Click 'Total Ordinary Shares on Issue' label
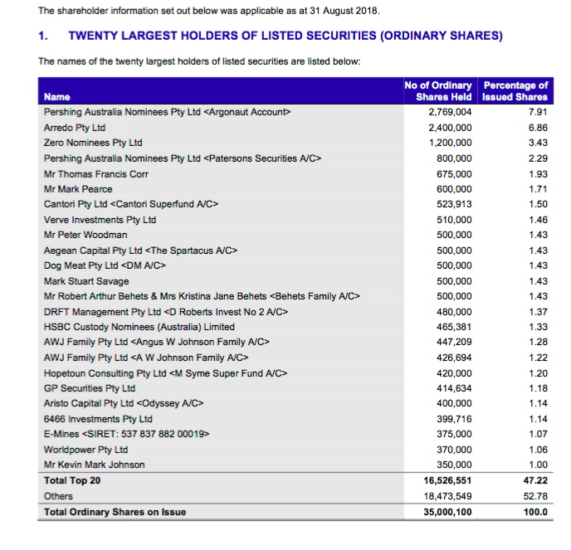The height and width of the screenshot is (550, 571). (x=115, y=512)
